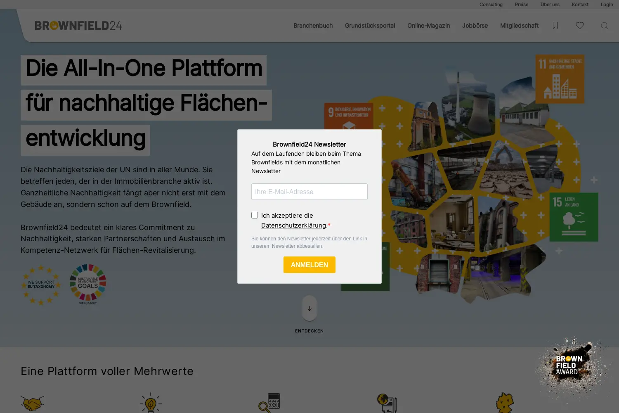
Task: Click the globe and document icon
Action: pyautogui.click(x=387, y=403)
